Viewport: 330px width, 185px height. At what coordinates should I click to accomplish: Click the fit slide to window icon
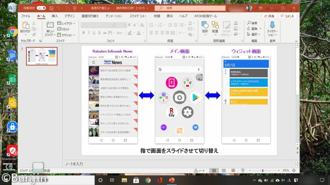294,171
